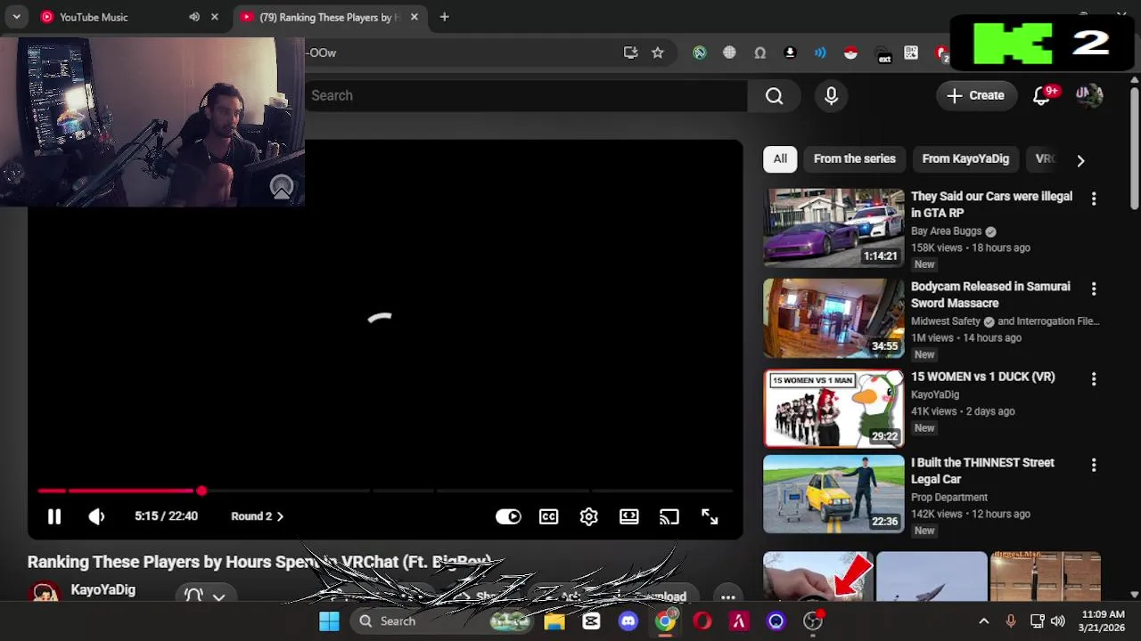The width and height of the screenshot is (1141, 641).
Task: Open I Built the THINNEST Street Legal Car
Action: (x=982, y=471)
